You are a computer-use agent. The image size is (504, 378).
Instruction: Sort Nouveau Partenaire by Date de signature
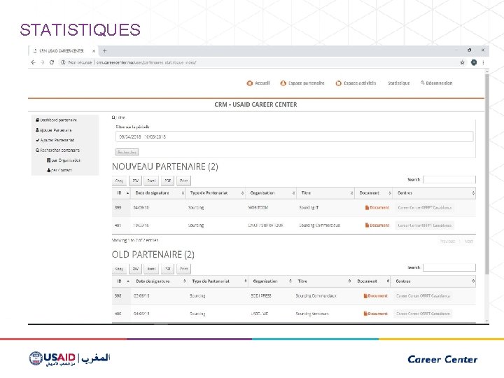click(x=158, y=193)
